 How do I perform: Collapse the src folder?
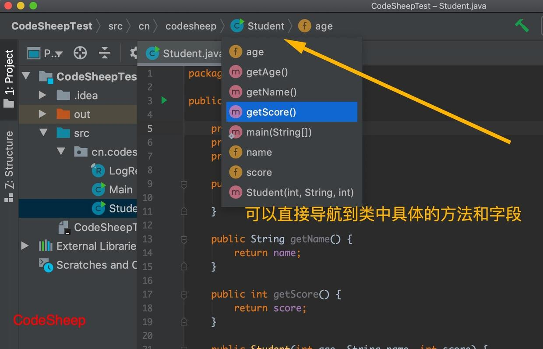(x=43, y=133)
